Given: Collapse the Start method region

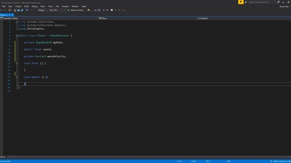Looking at the screenshot, I should tap(17, 63).
